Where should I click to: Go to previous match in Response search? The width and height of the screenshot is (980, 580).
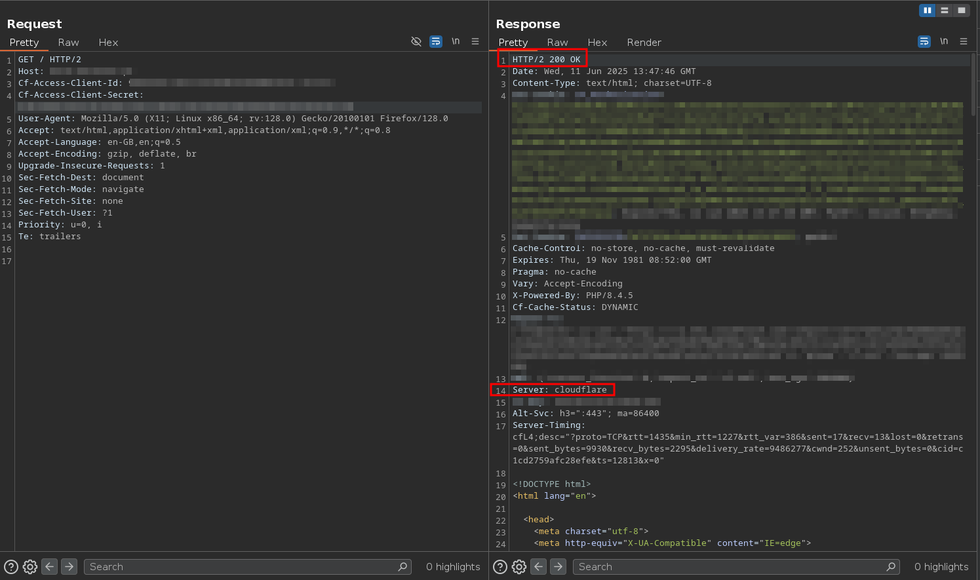[x=539, y=566]
